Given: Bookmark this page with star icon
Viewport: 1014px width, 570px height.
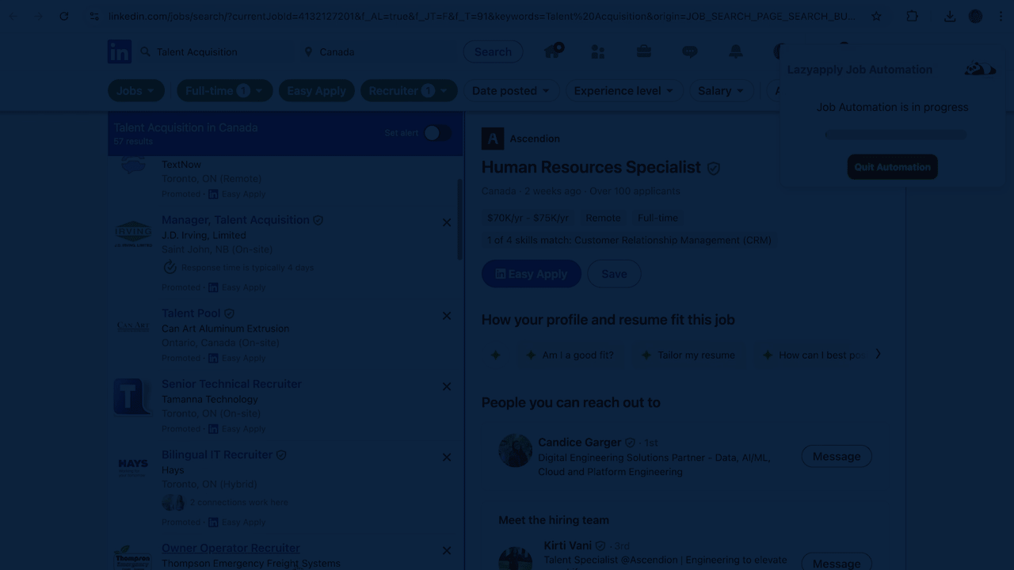Looking at the screenshot, I should click(x=876, y=16).
